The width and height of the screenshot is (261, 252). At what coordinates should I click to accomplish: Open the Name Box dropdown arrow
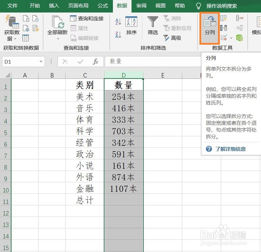coord(41,62)
